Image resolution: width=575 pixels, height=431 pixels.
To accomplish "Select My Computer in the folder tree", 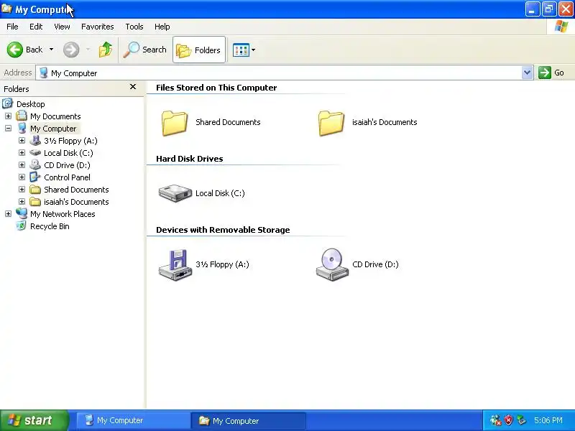I will (x=53, y=129).
